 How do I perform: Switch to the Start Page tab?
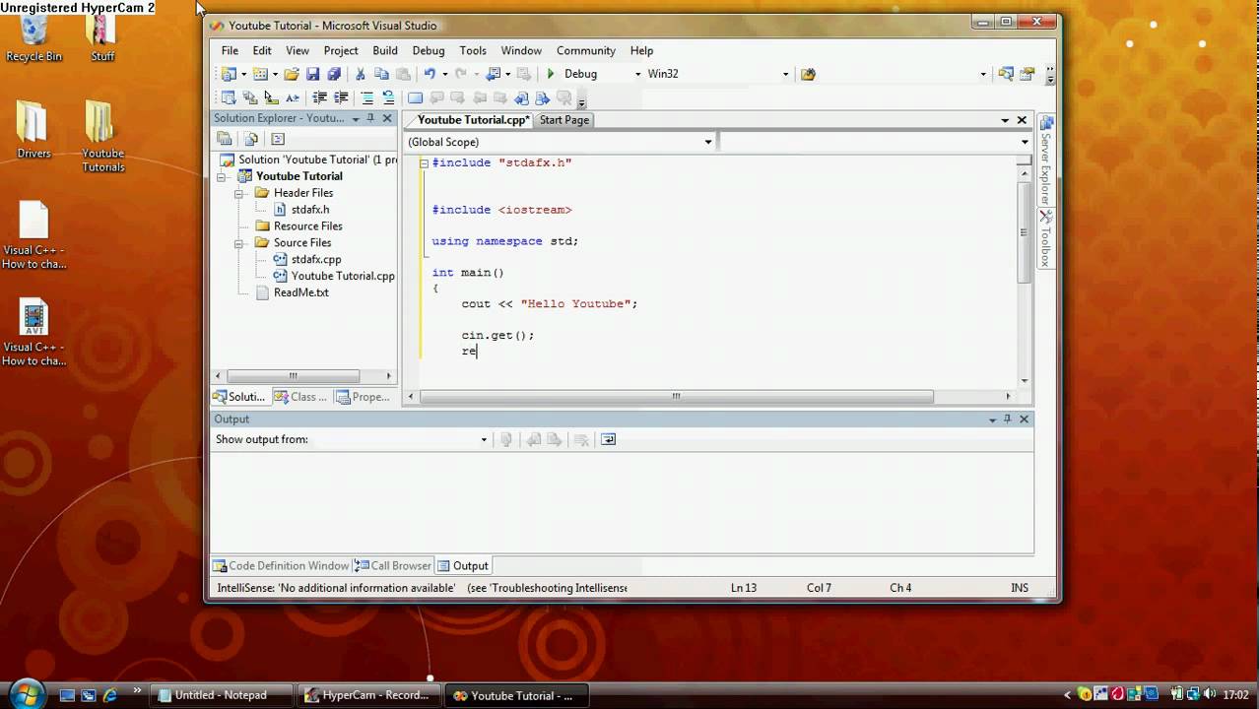click(564, 120)
